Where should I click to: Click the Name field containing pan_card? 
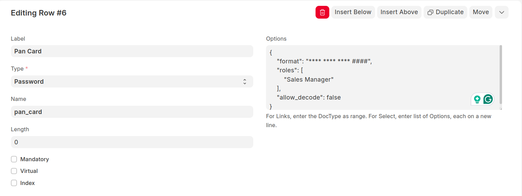coord(132,112)
